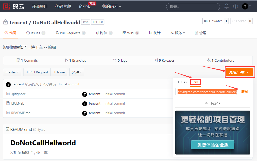Click the + Issue button

pyautogui.click(x=59, y=72)
